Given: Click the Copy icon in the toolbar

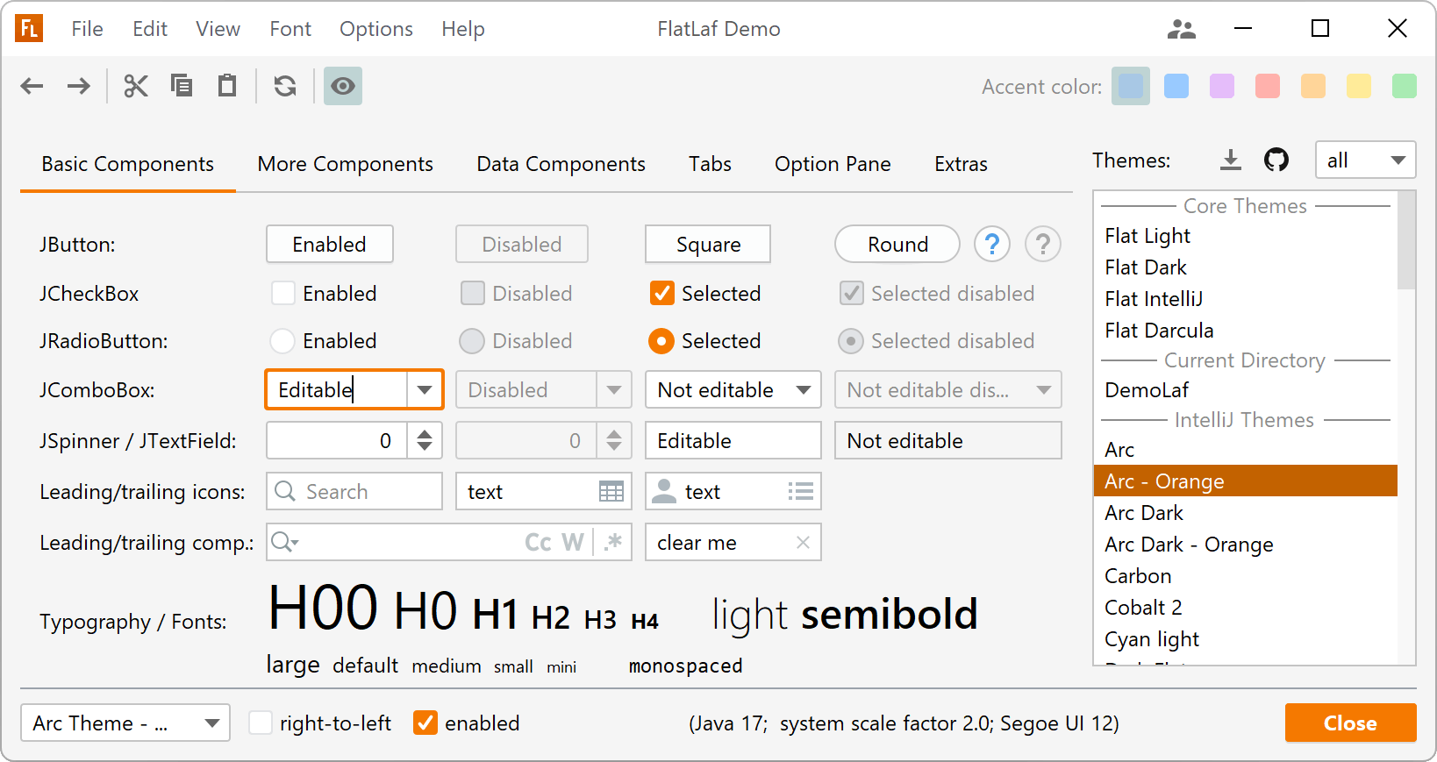Looking at the screenshot, I should (x=182, y=86).
